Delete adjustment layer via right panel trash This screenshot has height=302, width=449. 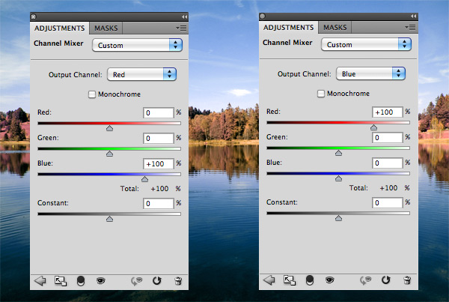point(407,280)
